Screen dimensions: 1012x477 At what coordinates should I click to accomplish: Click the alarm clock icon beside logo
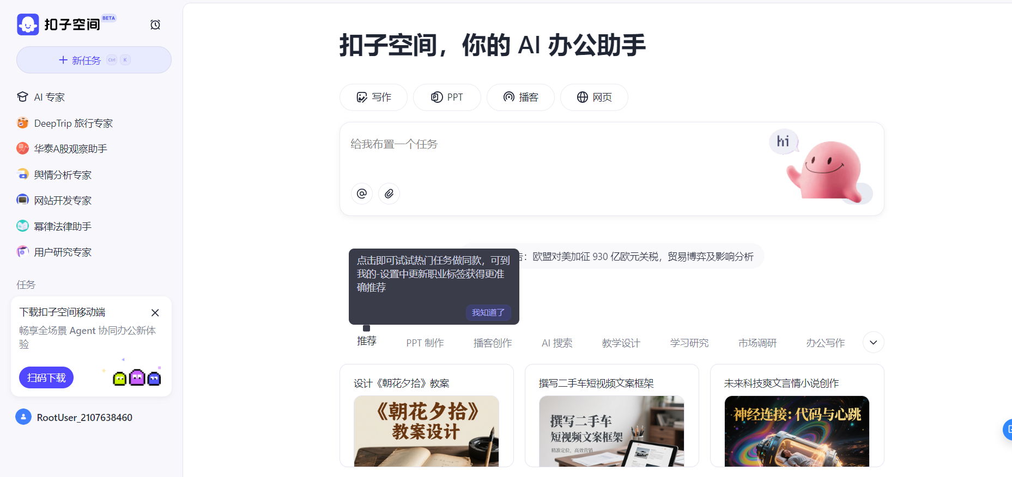(x=155, y=24)
